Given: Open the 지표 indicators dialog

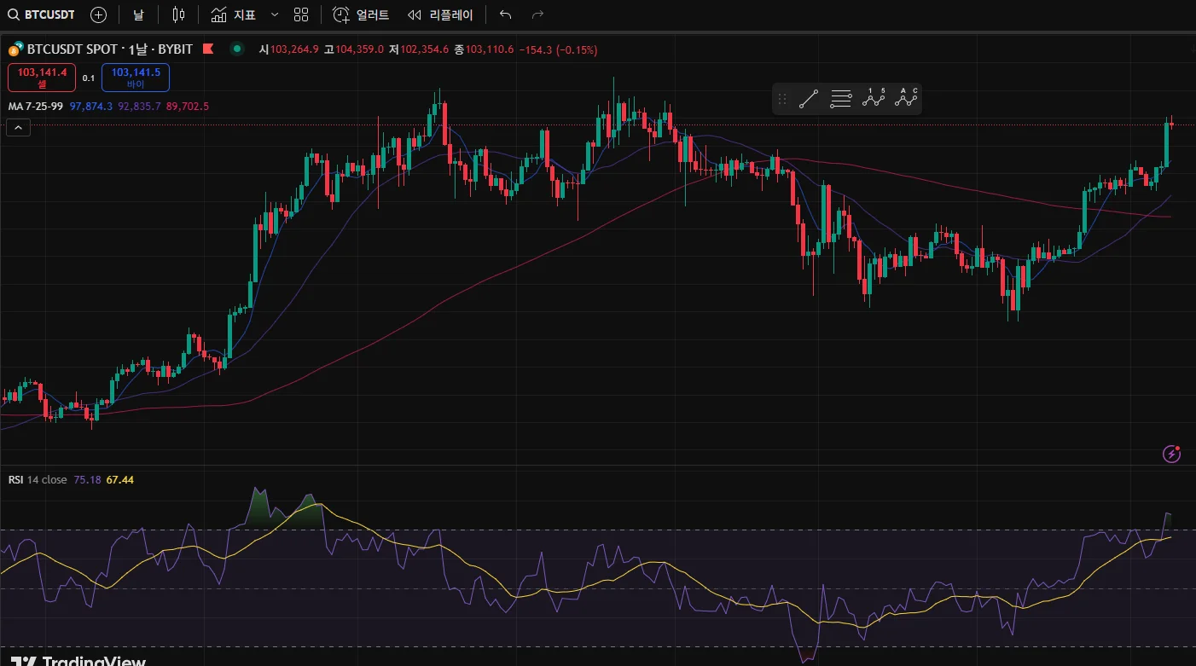Looking at the screenshot, I should [233, 14].
